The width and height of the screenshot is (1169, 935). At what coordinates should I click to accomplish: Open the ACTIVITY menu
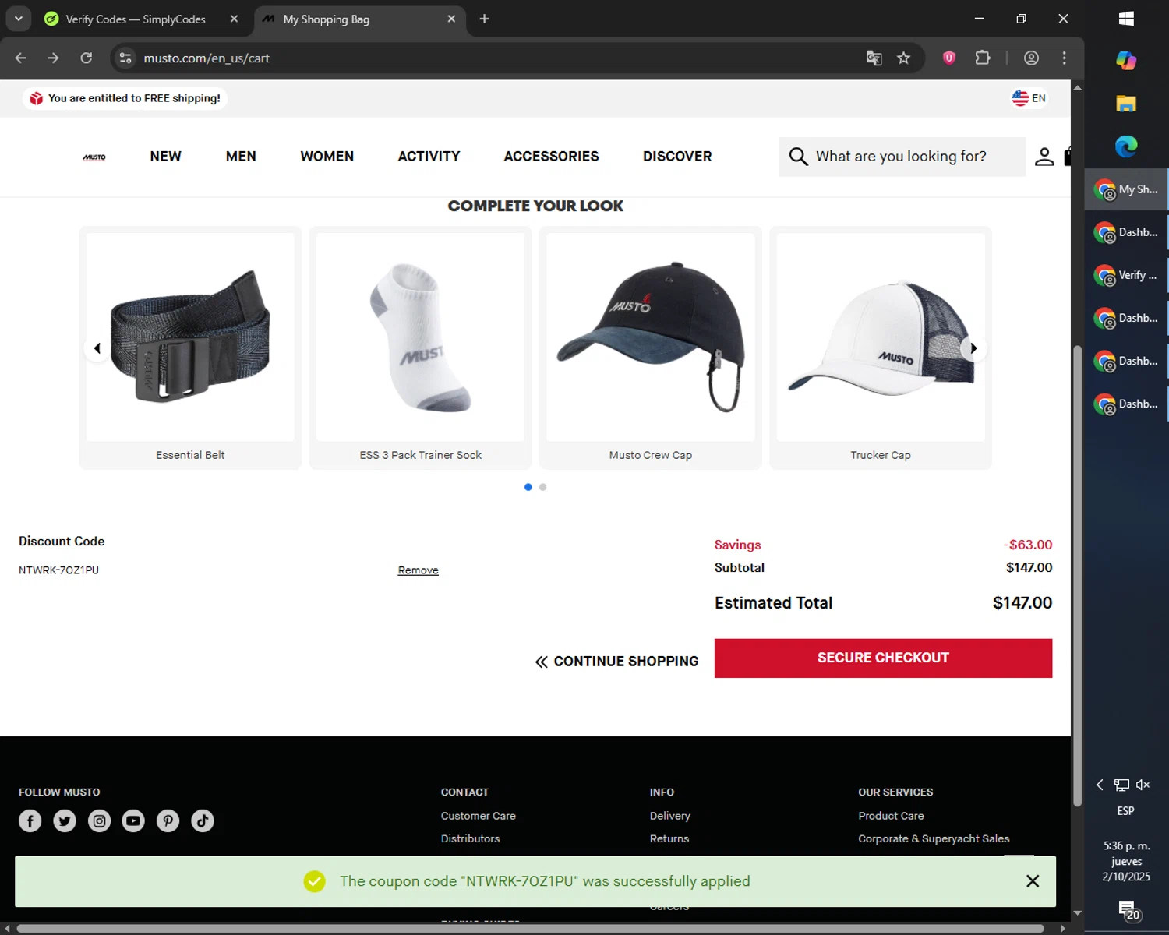429,157
